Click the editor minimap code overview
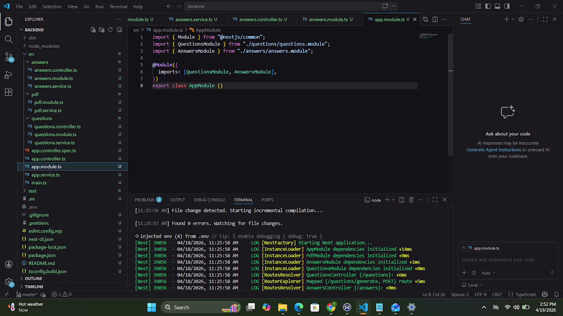Image resolution: width=563 pixels, height=316 pixels. click(x=429, y=36)
